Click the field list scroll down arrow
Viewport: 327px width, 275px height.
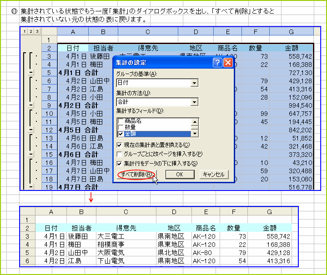click(x=195, y=134)
